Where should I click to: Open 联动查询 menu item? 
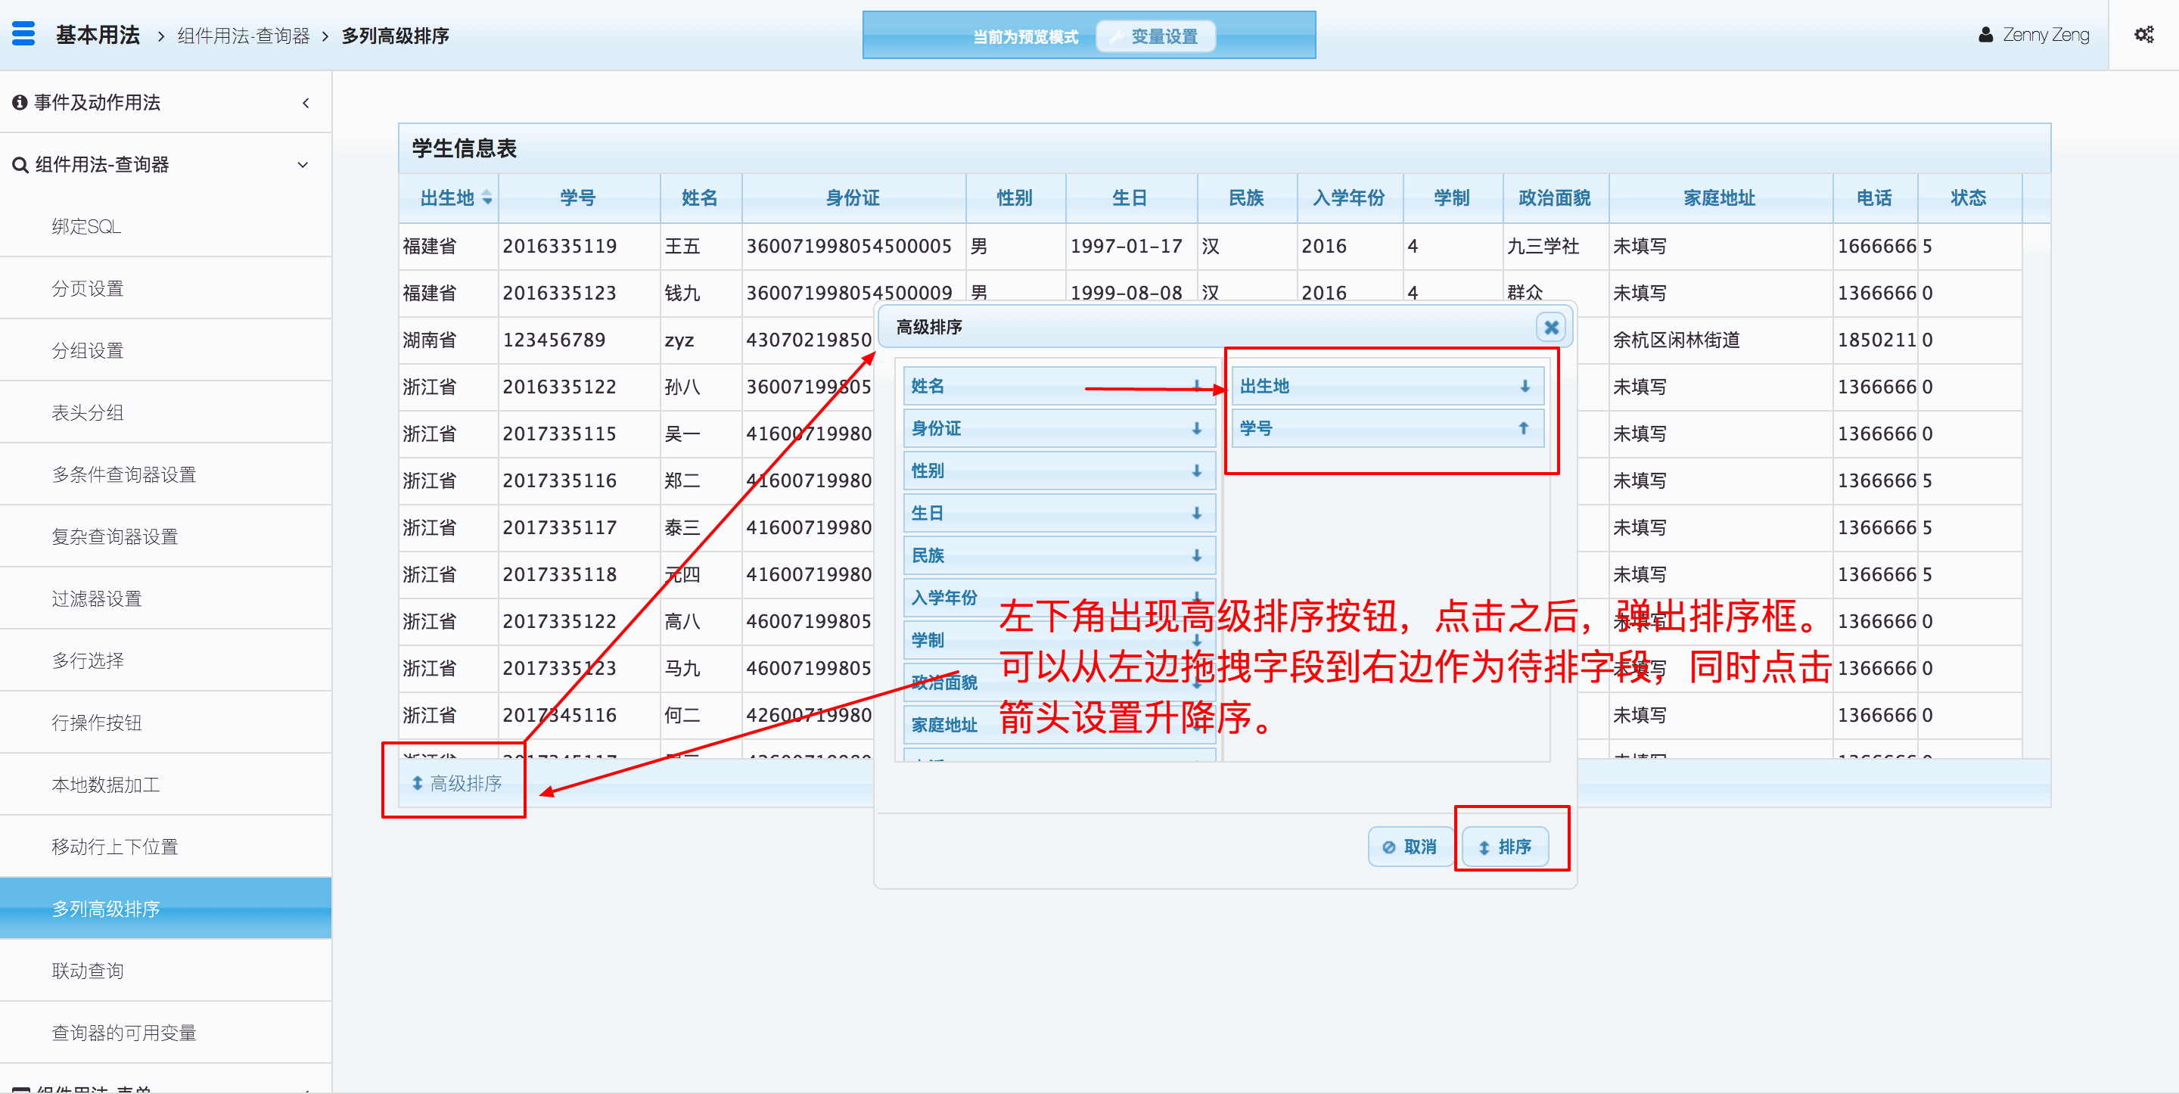(88, 971)
